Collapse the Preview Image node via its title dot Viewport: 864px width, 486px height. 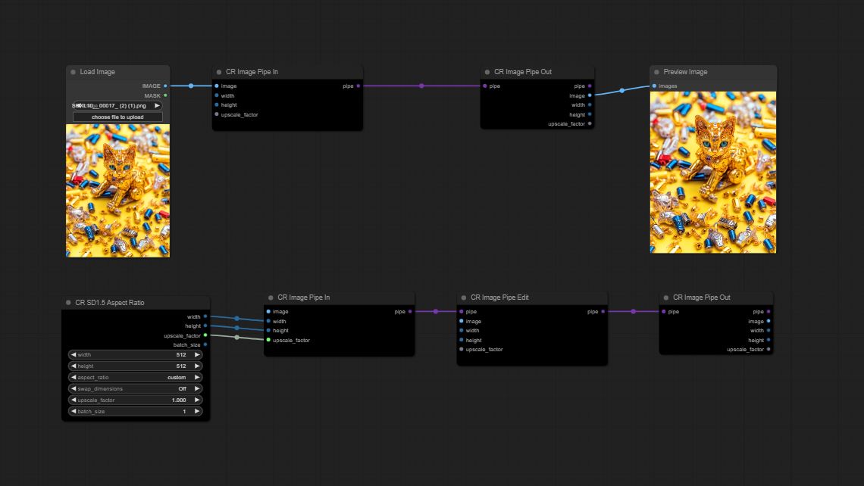(x=657, y=72)
